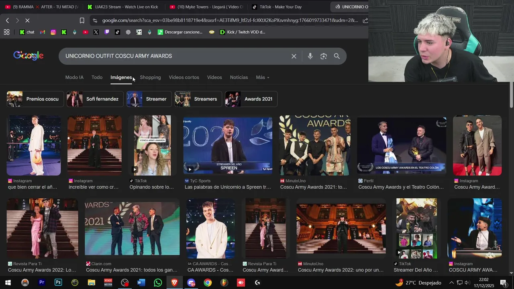Open the Windows notifications center
Screen dimensions: 514x289
pos(503,283)
